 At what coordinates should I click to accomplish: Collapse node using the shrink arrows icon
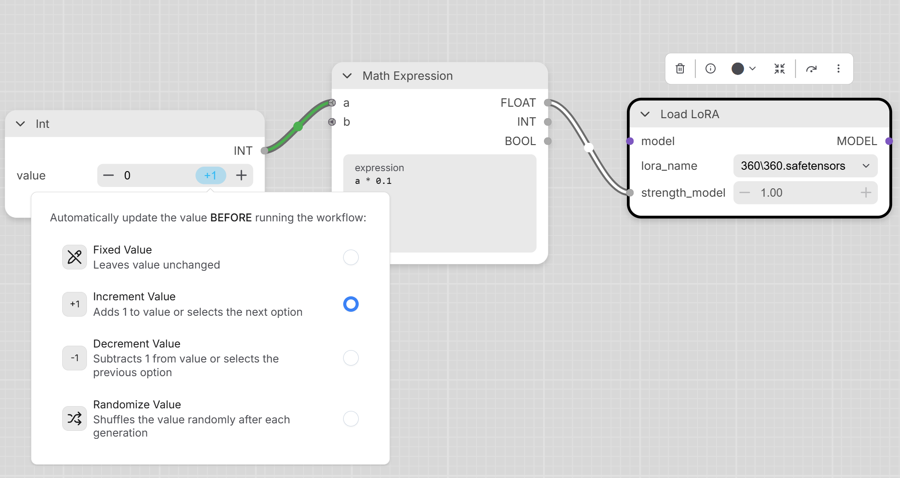pyautogui.click(x=780, y=68)
